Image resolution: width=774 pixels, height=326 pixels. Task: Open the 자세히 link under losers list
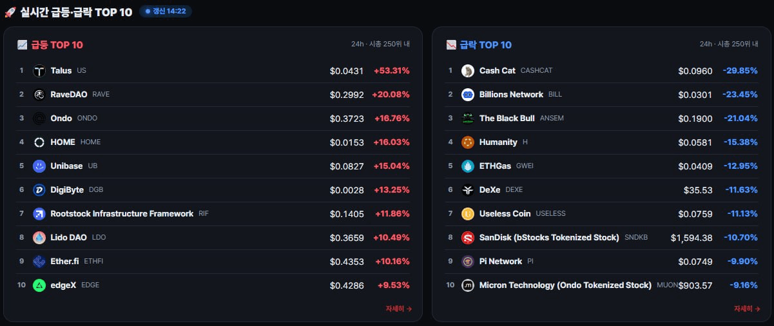click(746, 309)
